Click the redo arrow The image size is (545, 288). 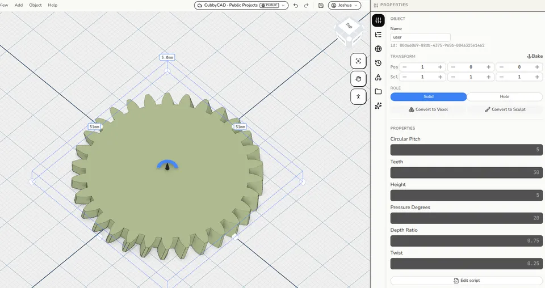[306, 6]
